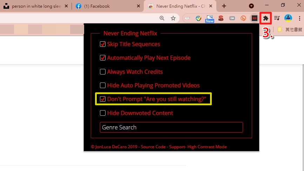Restore down the Chrome window

283,5
